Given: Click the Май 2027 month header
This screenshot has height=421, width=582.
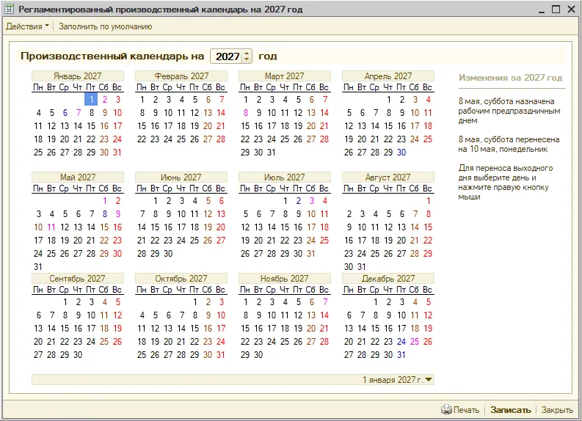Looking at the screenshot, I should pos(78,177).
